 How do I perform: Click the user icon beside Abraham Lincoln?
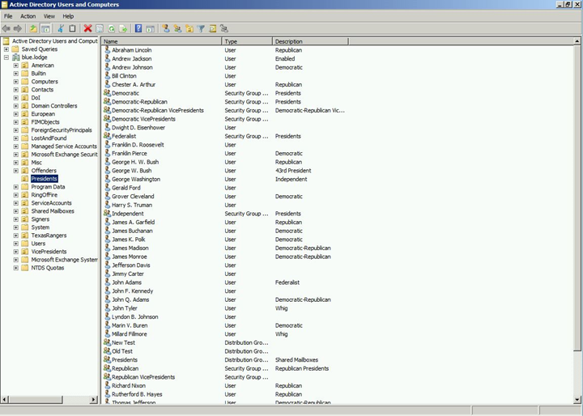107,50
